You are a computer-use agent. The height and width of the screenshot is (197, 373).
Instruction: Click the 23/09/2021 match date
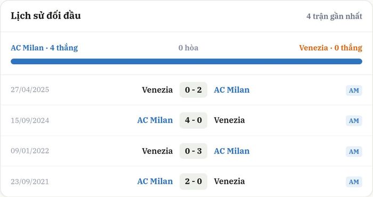[30, 182]
